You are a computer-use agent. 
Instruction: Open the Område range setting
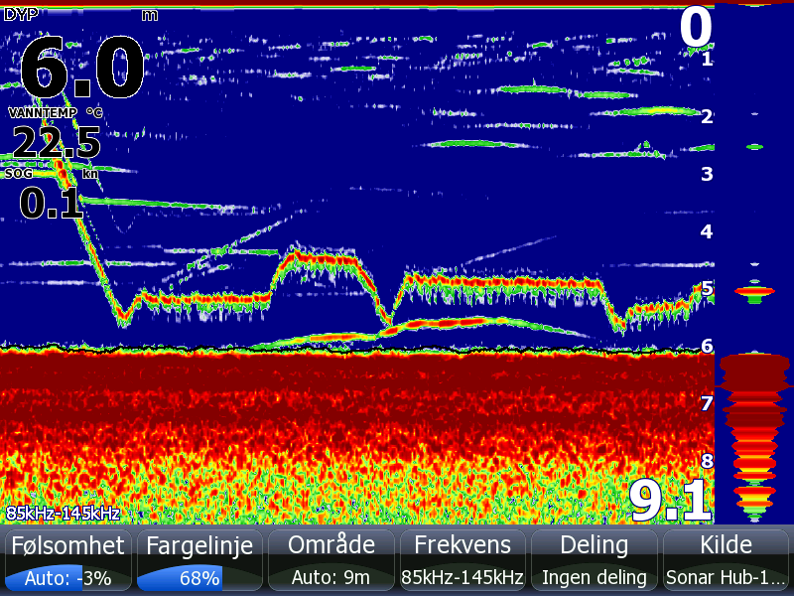(331, 560)
